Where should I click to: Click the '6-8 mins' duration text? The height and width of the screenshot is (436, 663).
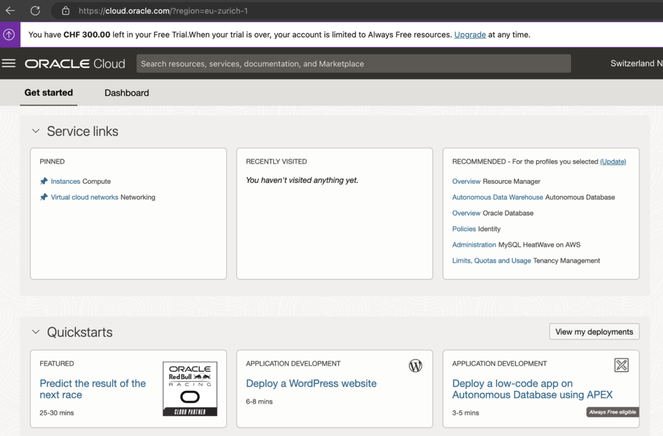259,402
